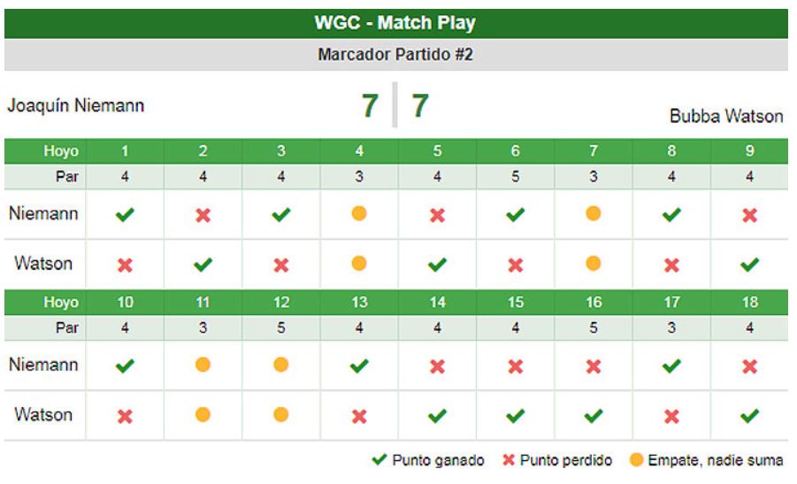797x484 pixels.
Task: Click Niemann's orange tie circle on hole 4
Action: pyautogui.click(x=359, y=214)
